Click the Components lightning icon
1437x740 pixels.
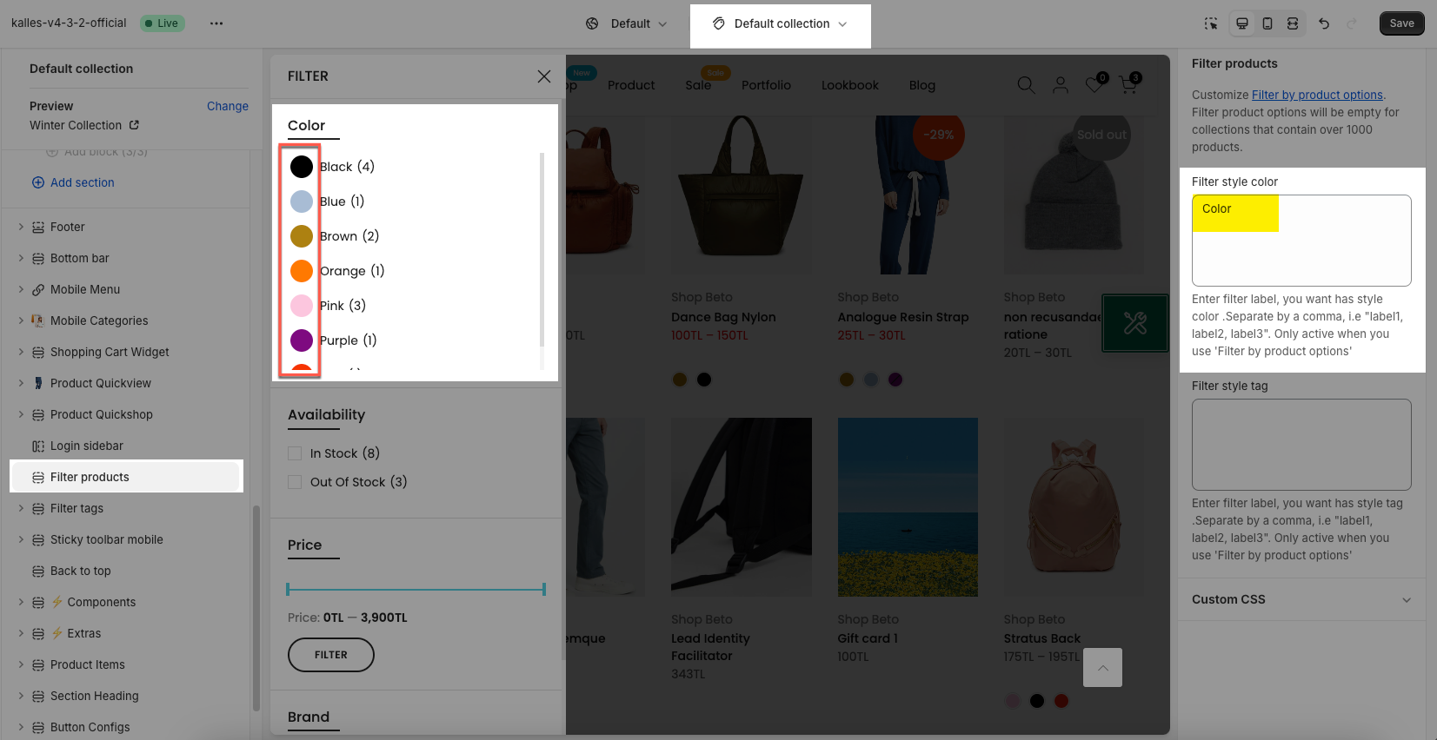point(57,603)
